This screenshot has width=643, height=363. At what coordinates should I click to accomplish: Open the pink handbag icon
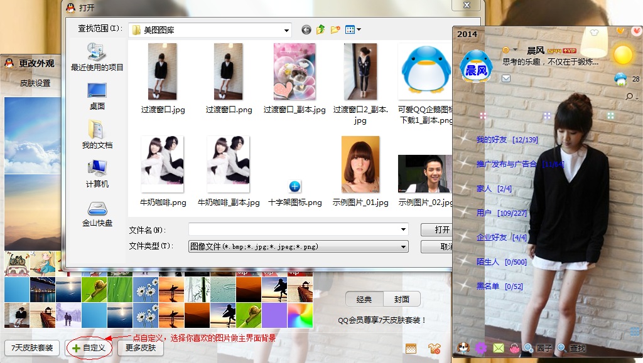pos(514,348)
